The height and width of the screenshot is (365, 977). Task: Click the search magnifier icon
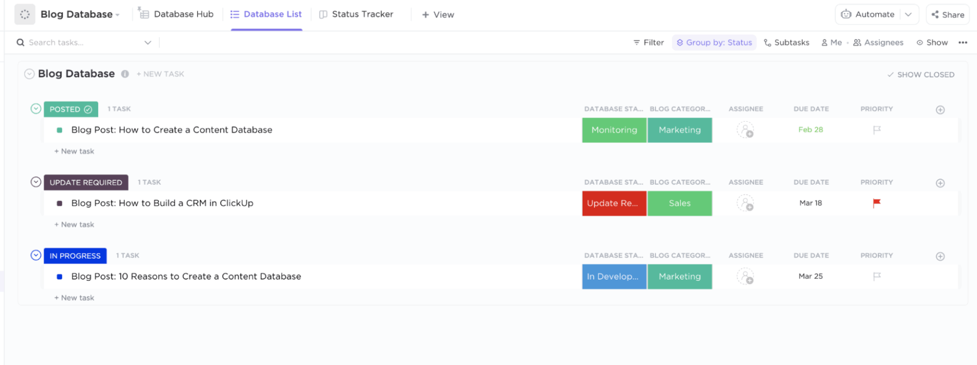(x=20, y=43)
